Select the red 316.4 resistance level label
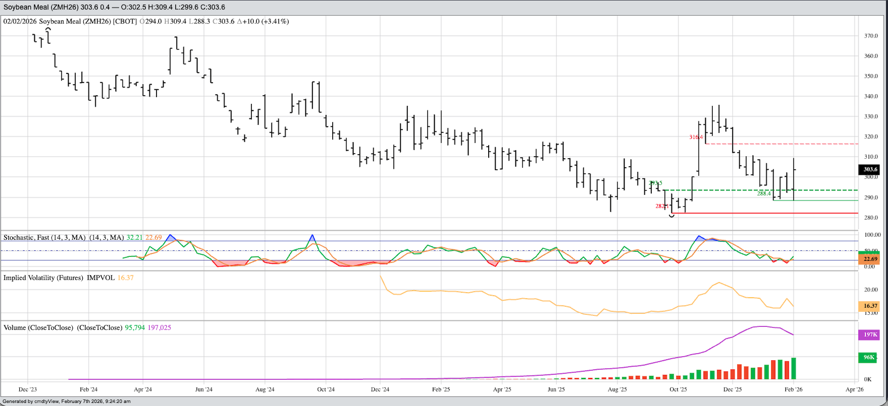The height and width of the screenshot is (406, 888). [x=695, y=137]
